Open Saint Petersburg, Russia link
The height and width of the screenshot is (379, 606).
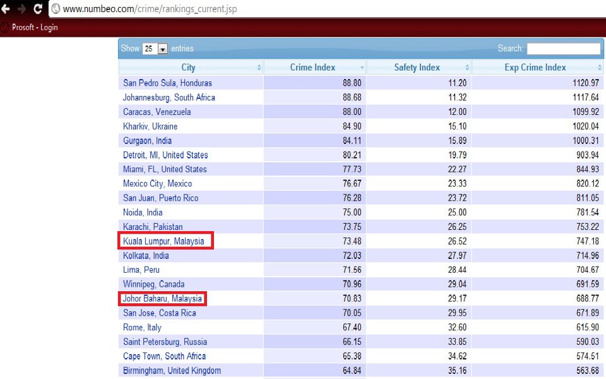pyautogui.click(x=165, y=342)
